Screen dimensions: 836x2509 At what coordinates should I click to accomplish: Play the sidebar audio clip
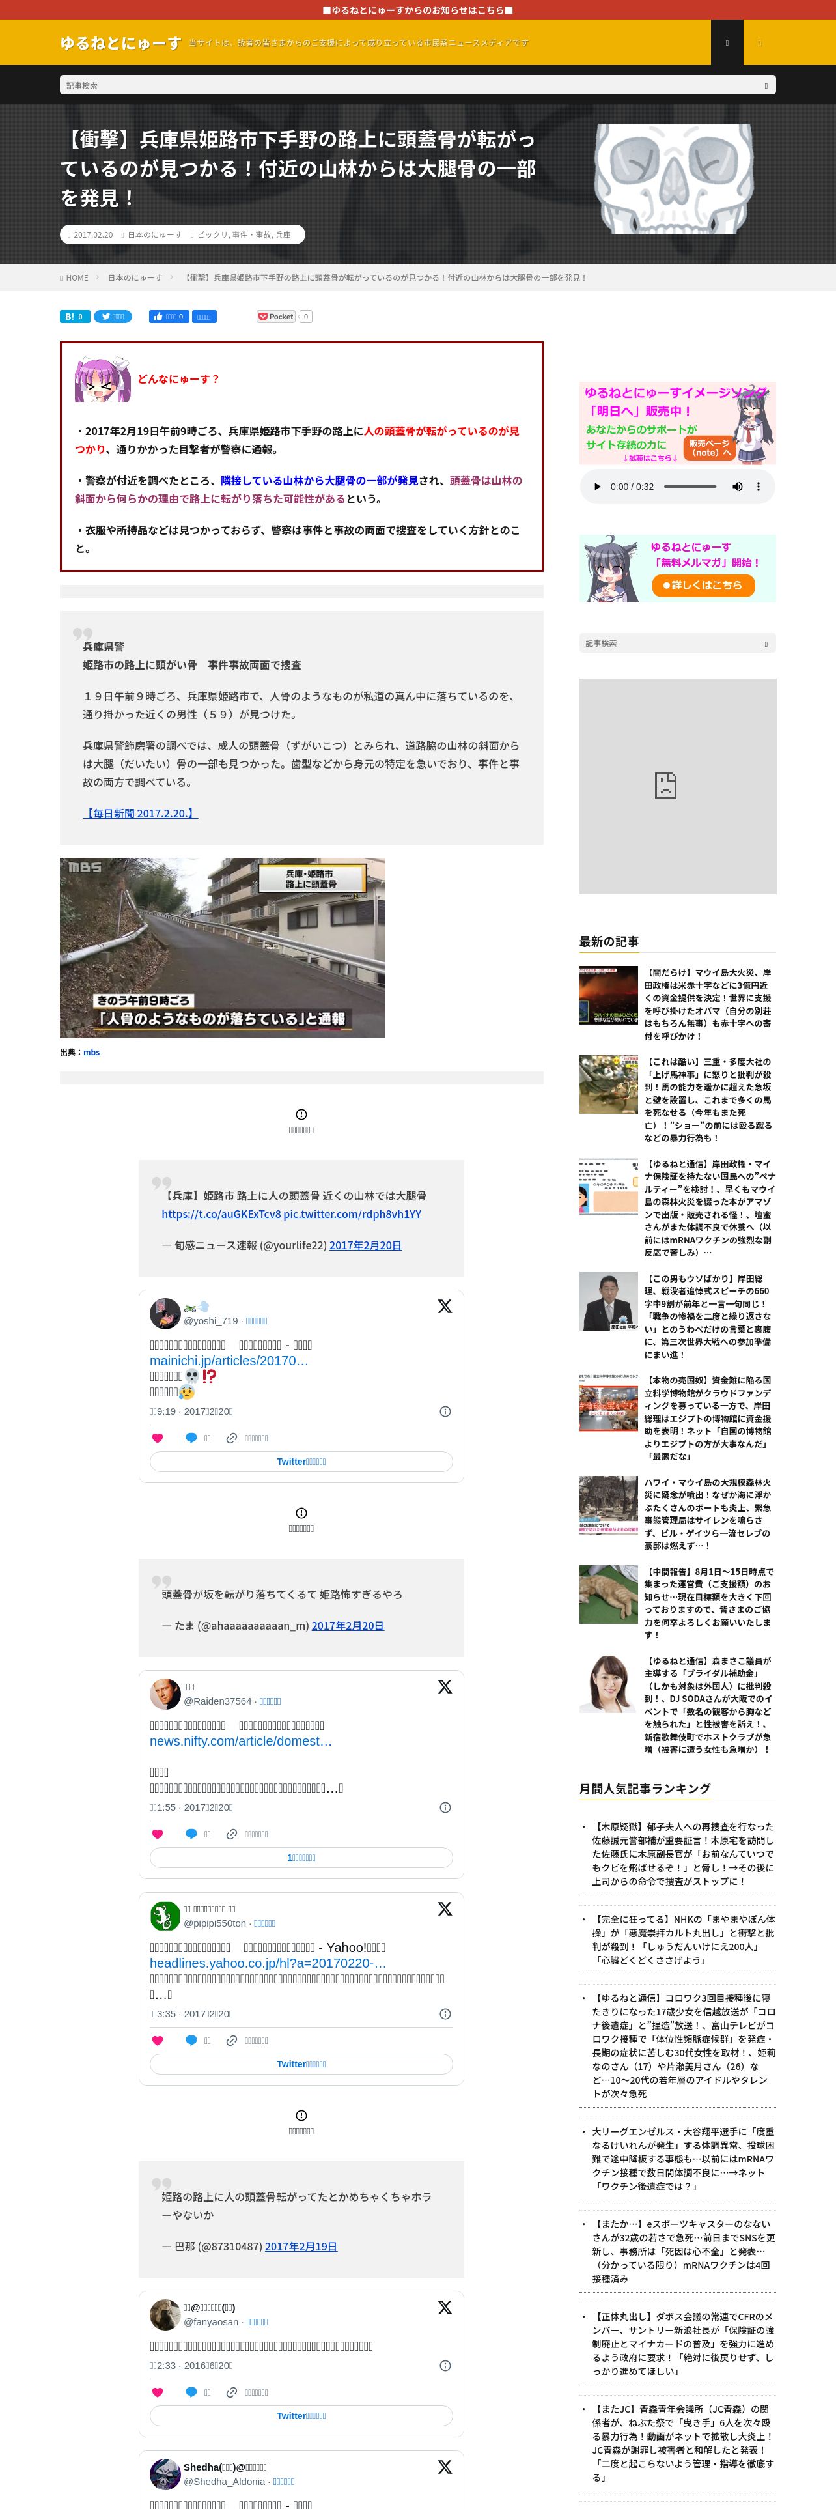click(x=596, y=486)
